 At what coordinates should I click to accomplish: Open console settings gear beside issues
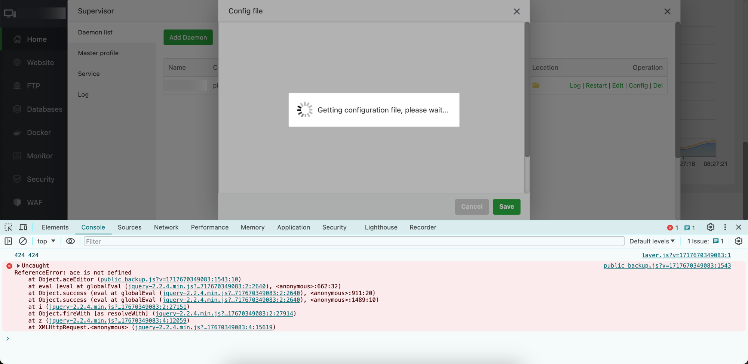(x=738, y=241)
